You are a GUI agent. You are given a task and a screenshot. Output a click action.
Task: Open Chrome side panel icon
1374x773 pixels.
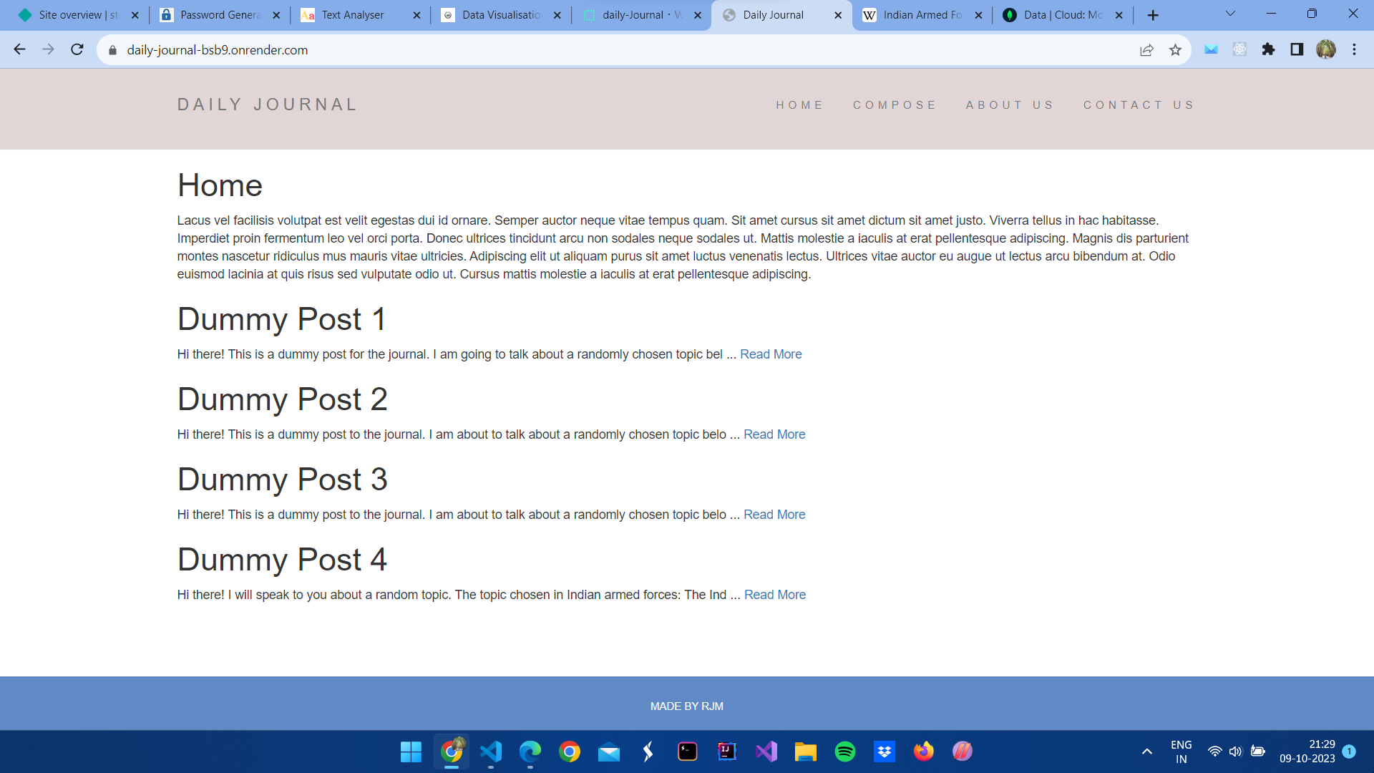pos(1297,49)
